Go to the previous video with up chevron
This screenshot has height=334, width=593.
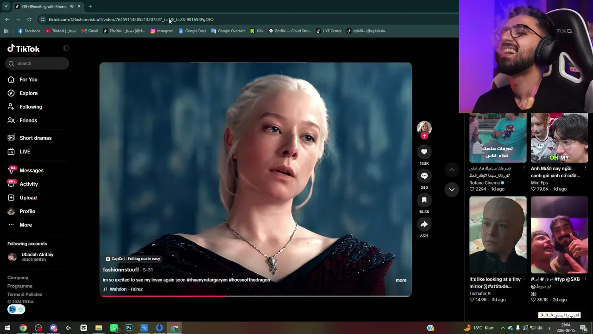coord(452,170)
